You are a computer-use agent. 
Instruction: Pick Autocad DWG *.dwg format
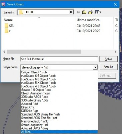click(x=59, y=128)
